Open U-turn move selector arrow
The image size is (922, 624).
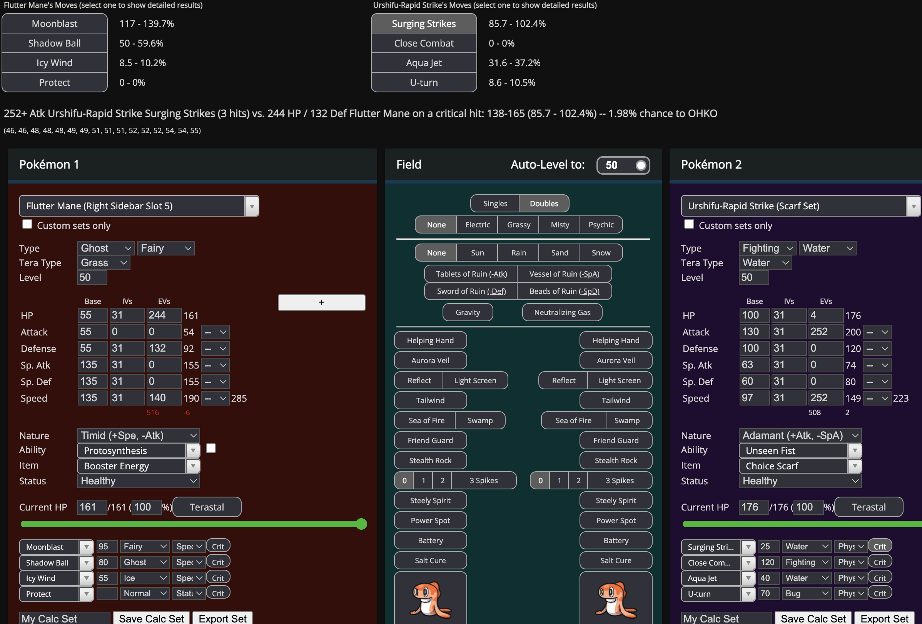coord(748,594)
